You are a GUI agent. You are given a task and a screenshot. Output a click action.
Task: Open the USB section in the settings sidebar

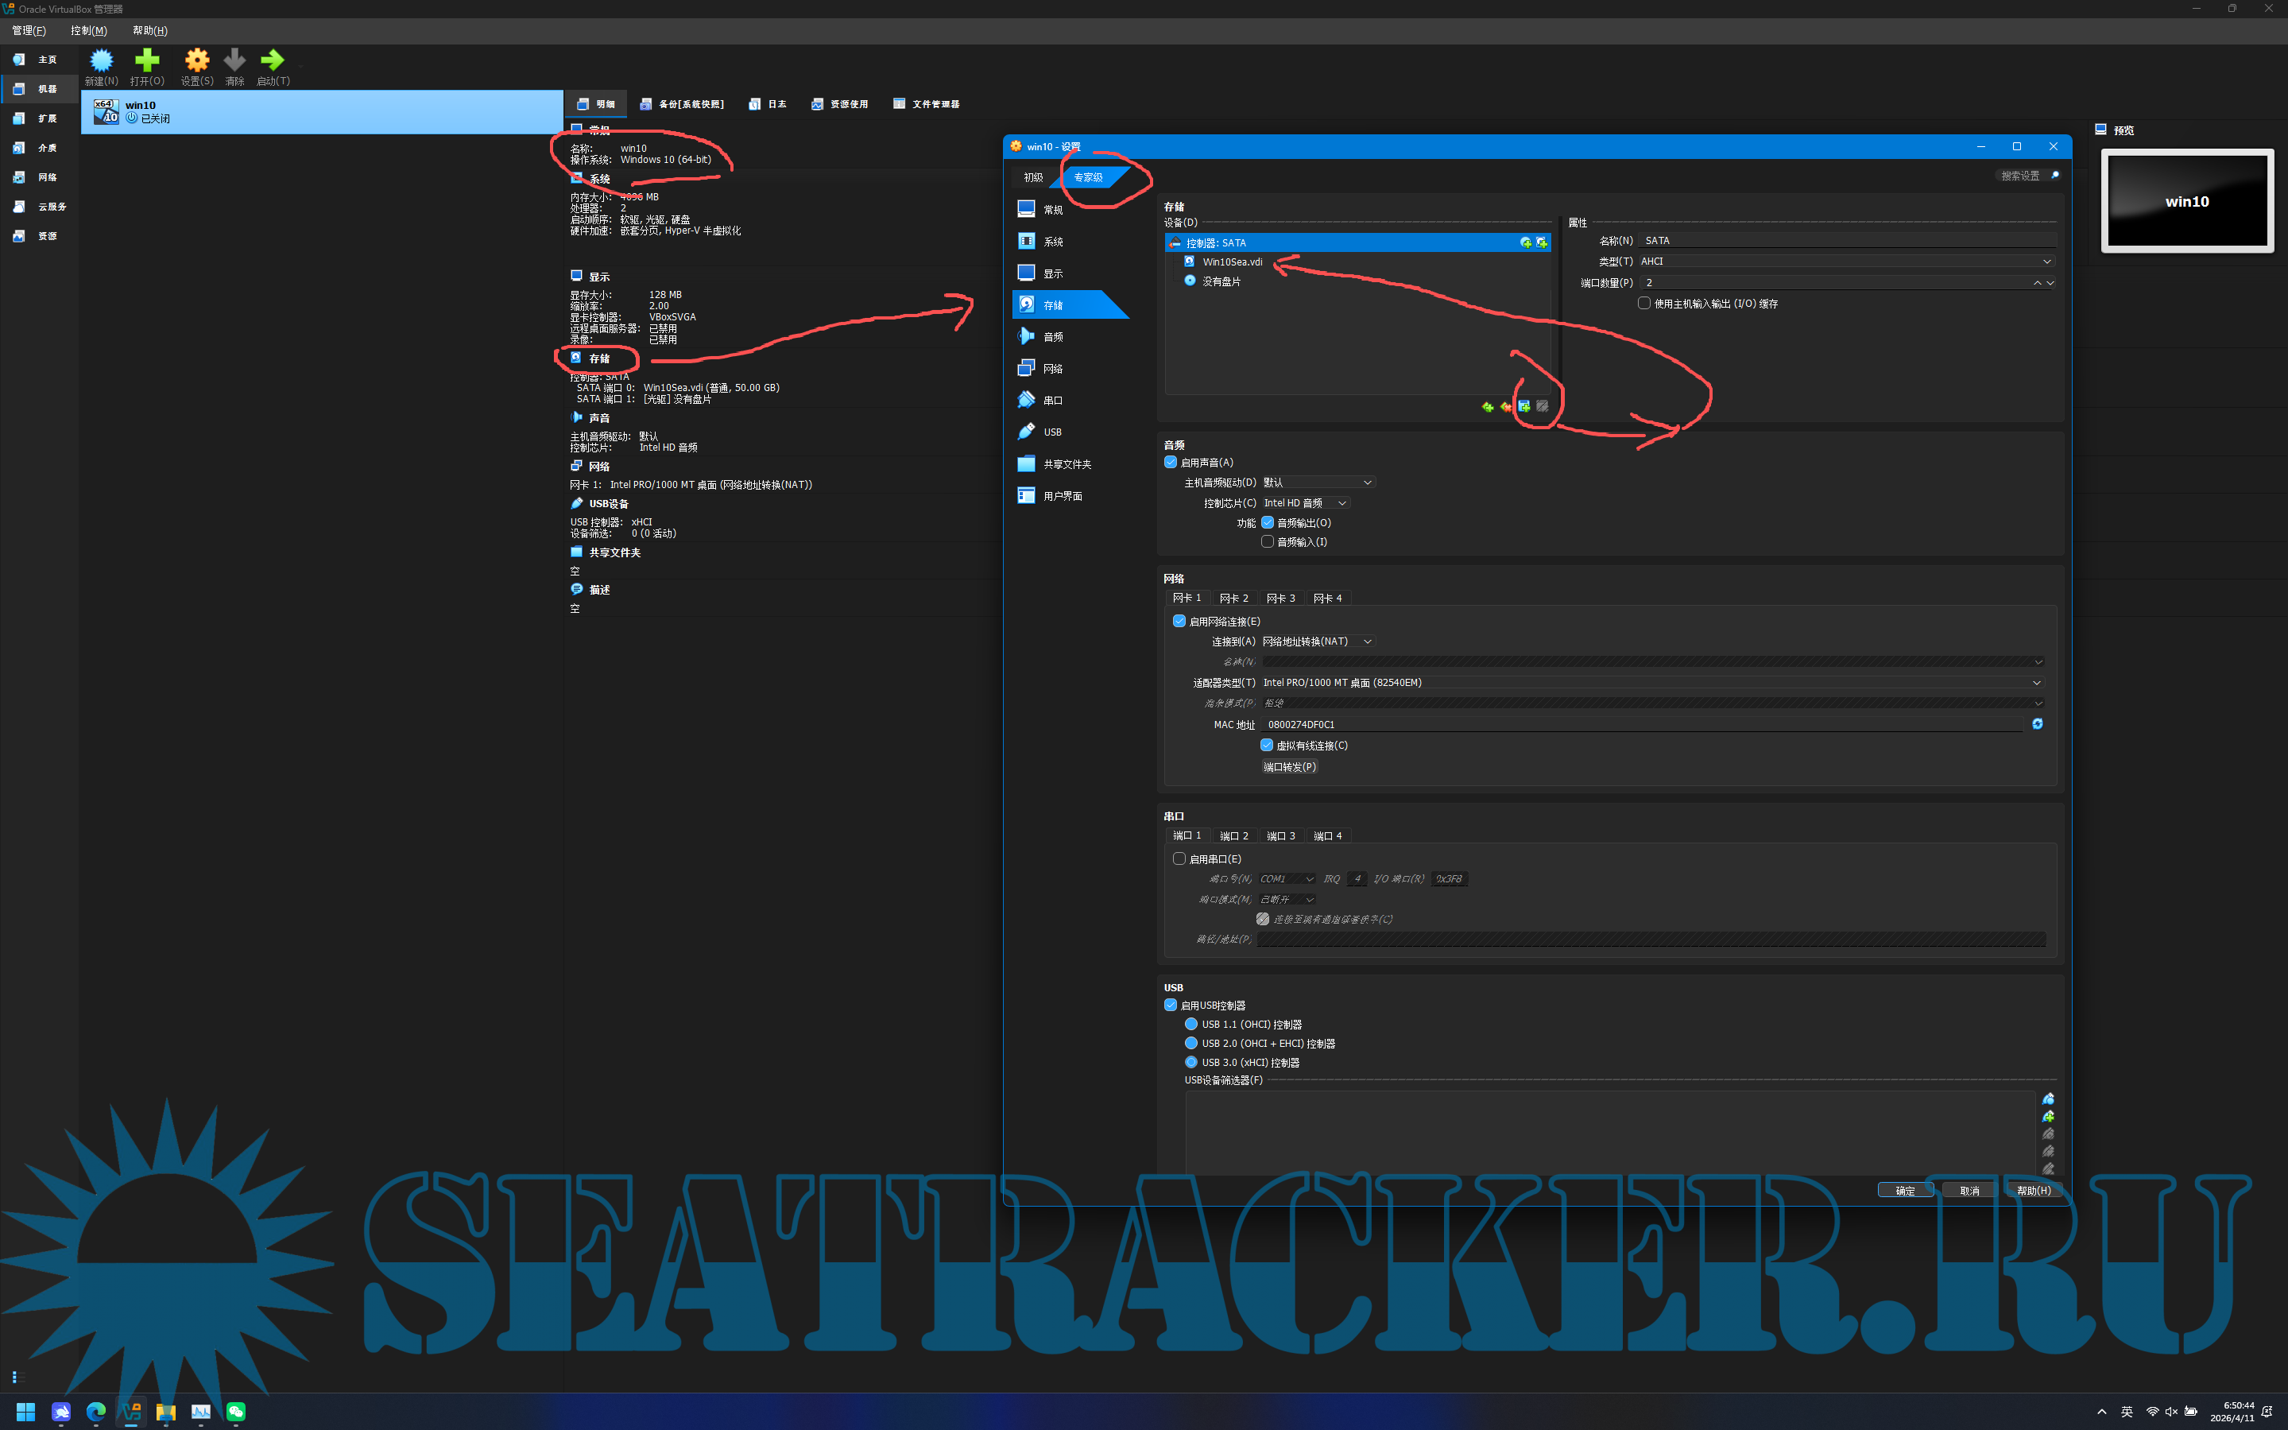1051,432
